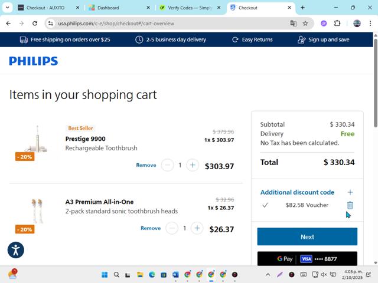Open the browser extensions puzzle icon
Viewport: 378px width, 283px height.
click(x=337, y=24)
